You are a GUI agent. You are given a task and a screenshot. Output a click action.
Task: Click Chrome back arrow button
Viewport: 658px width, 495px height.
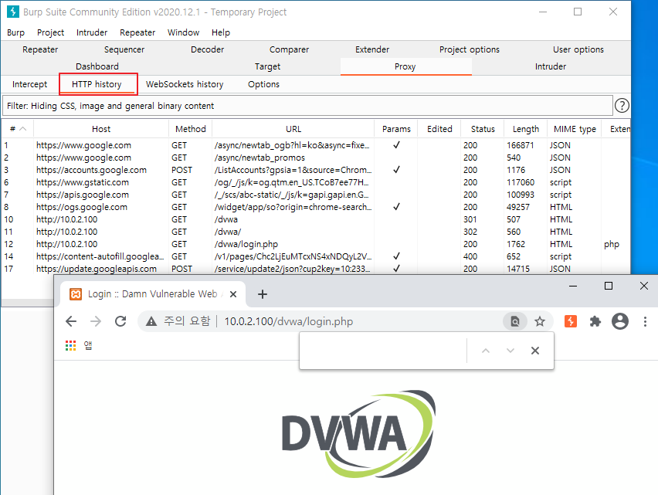(x=71, y=321)
